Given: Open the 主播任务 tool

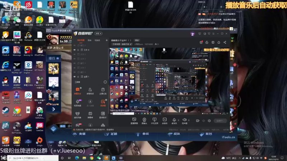Looking at the screenshot, I should 103,91.
